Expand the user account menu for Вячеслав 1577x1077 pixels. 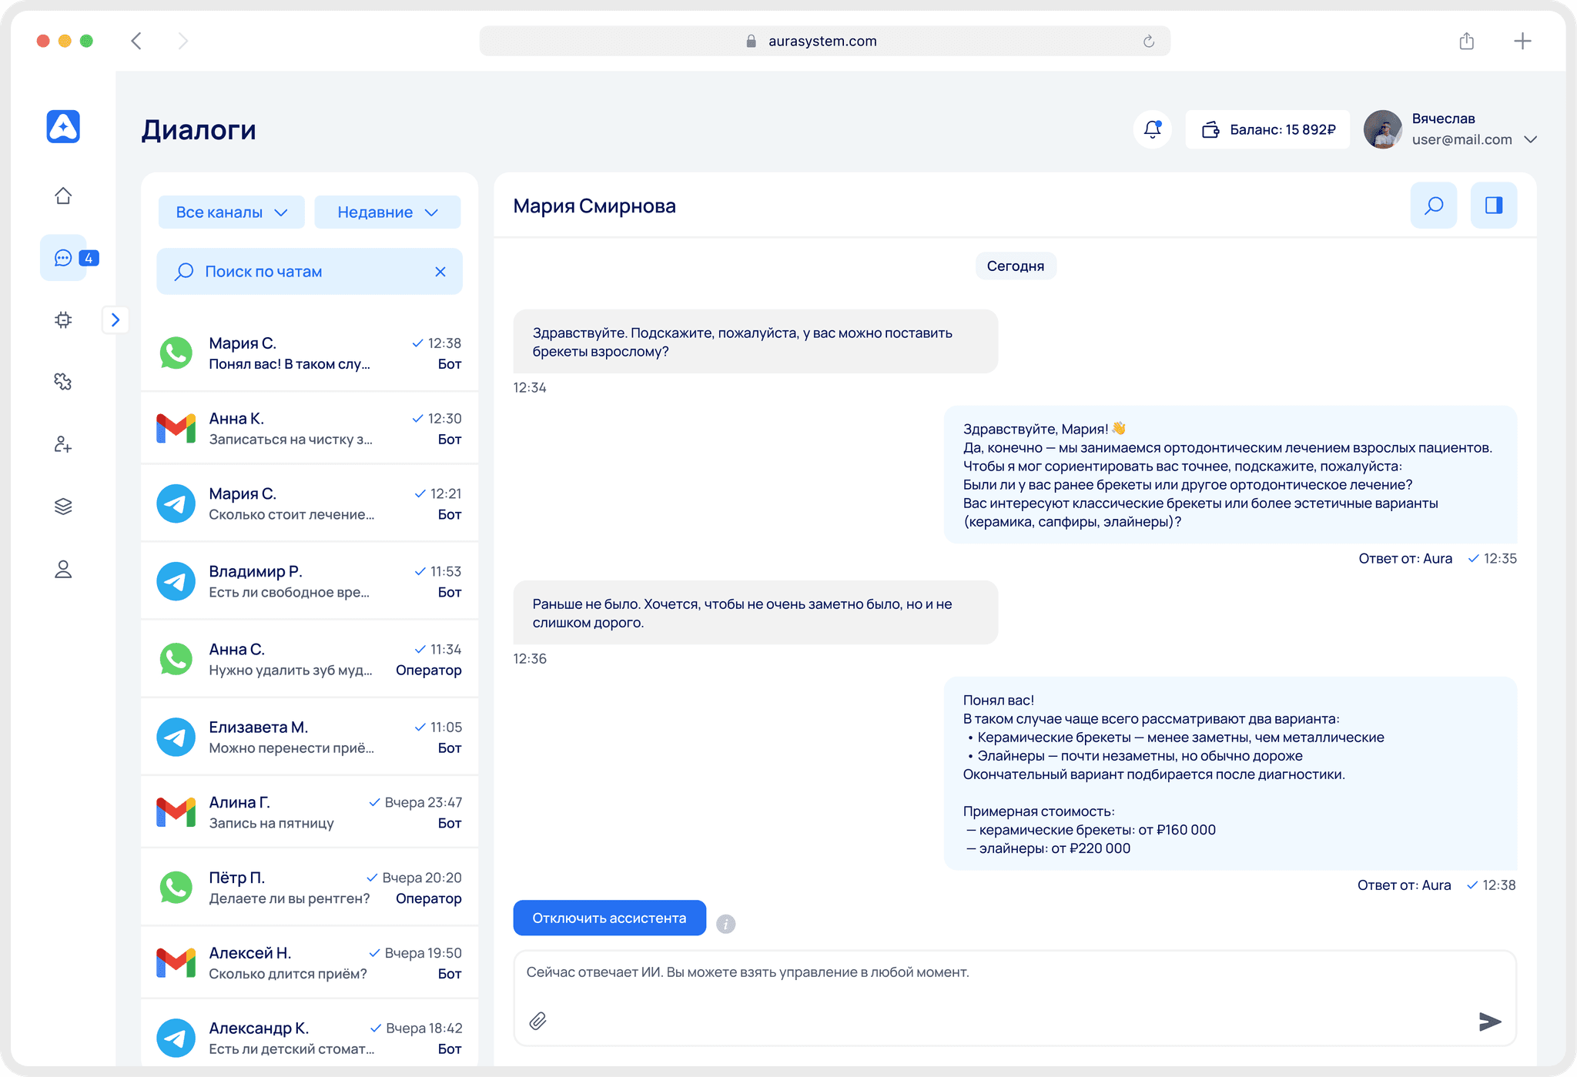coord(1531,139)
